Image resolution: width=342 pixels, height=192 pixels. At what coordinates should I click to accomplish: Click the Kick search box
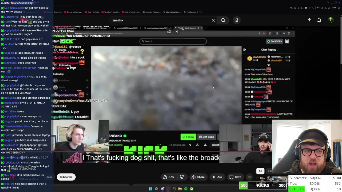point(173,41)
